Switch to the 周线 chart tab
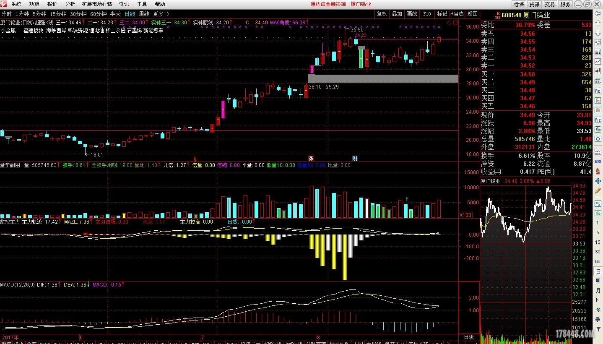603x344 pixels. click(x=144, y=14)
